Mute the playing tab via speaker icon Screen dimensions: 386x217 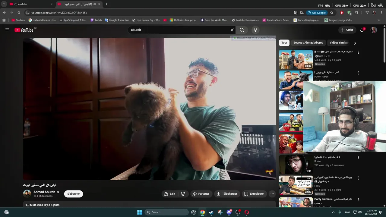click(94, 4)
